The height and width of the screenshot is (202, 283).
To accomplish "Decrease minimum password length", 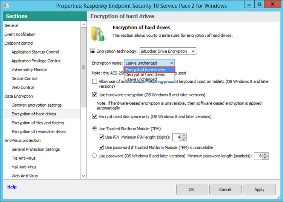I will 265,158.
